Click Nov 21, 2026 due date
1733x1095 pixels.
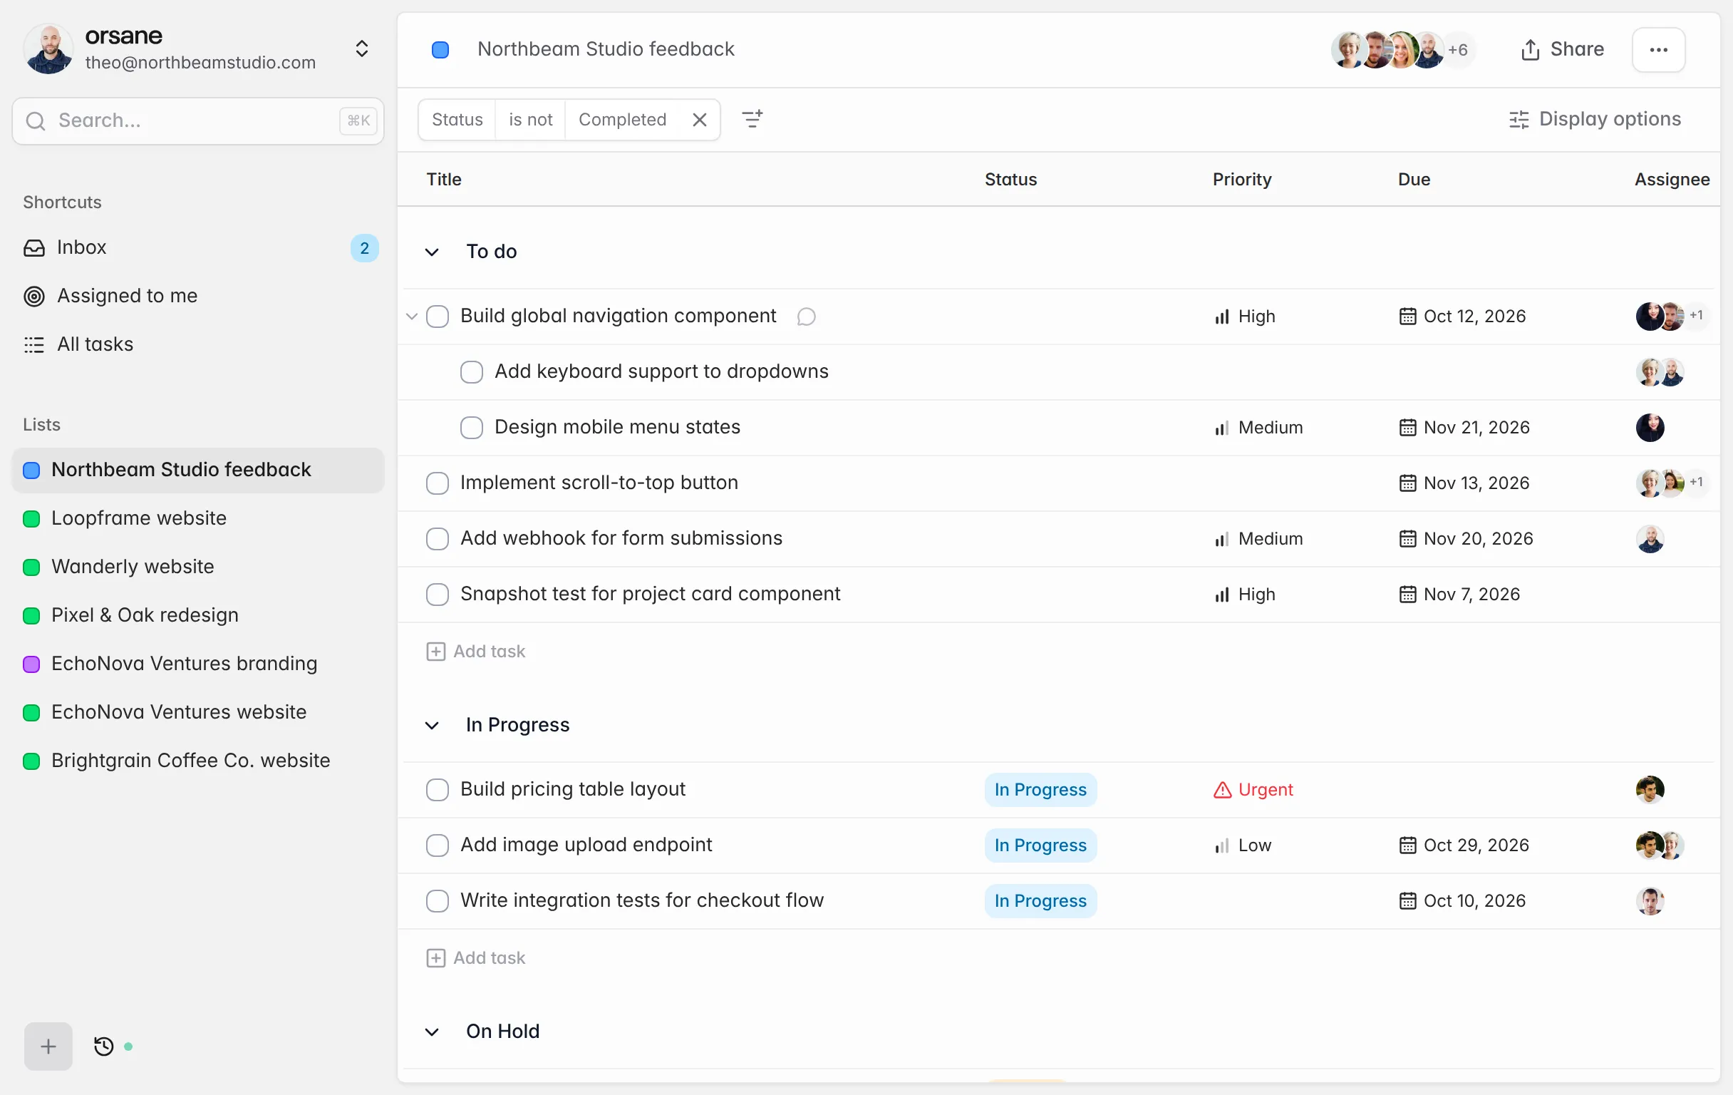(x=1464, y=428)
